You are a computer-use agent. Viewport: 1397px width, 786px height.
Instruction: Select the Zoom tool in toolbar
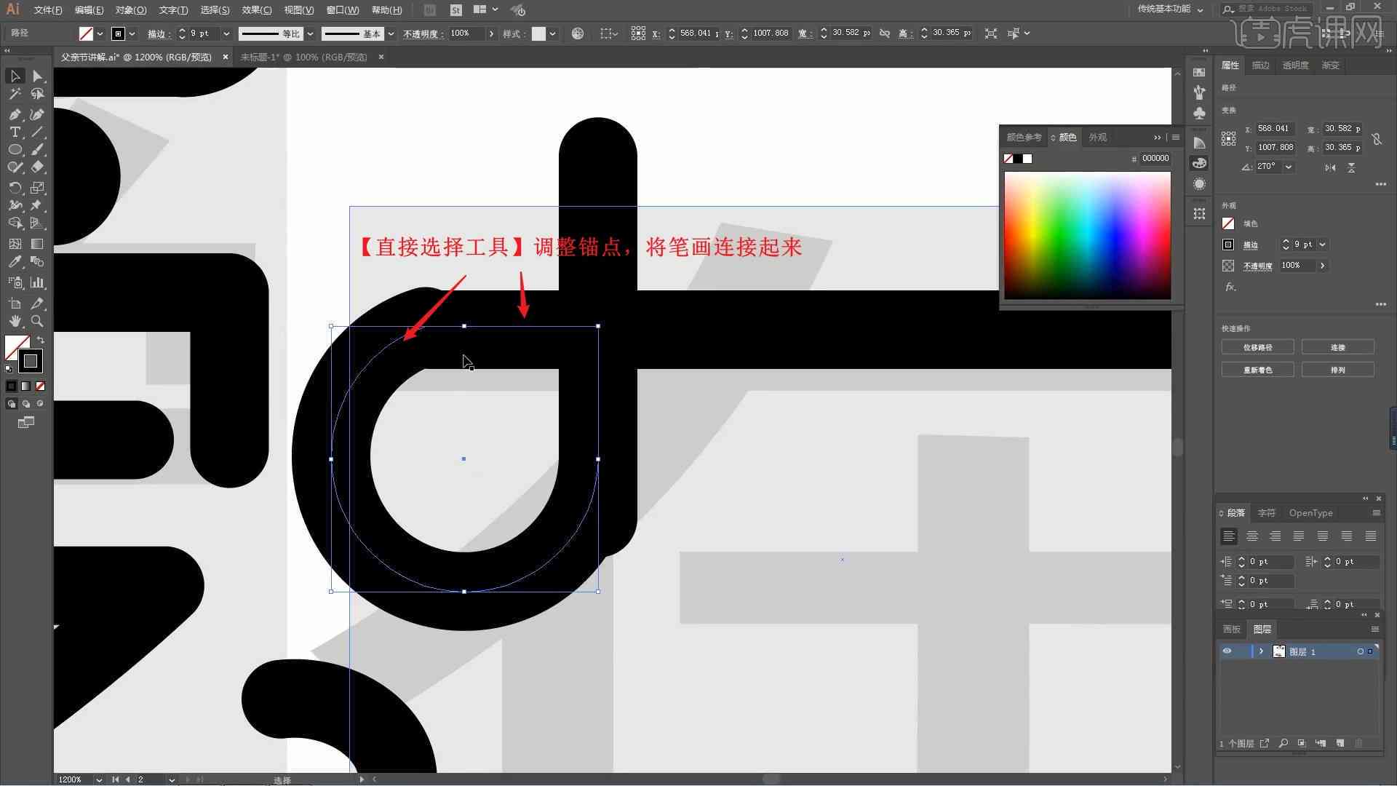coord(39,320)
